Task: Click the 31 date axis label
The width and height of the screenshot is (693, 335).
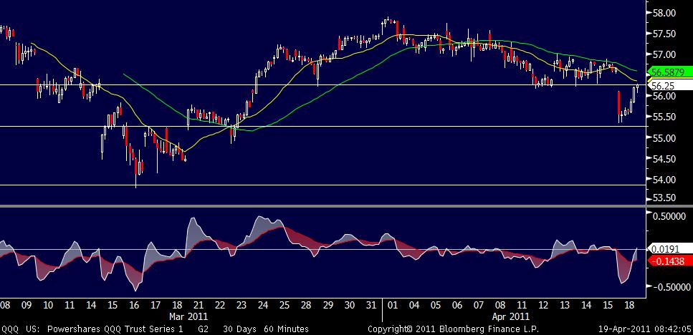Action: coord(371,305)
